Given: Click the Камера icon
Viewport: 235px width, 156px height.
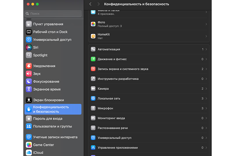Looking at the screenshot, I should coord(93,88).
